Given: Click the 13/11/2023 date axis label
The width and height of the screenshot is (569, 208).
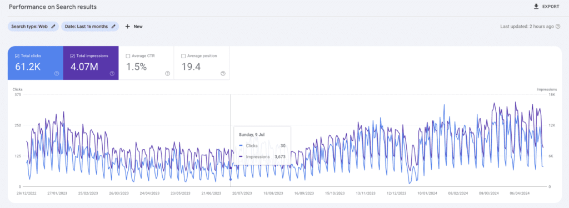Looking at the screenshot, I should tap(366, 194).
